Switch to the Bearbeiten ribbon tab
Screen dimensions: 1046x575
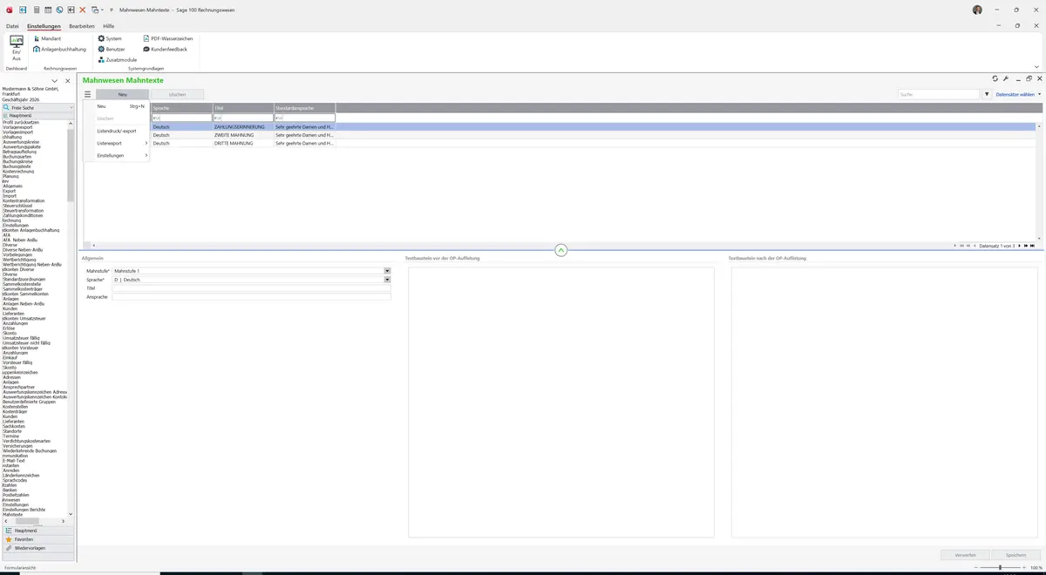point(82,26)
